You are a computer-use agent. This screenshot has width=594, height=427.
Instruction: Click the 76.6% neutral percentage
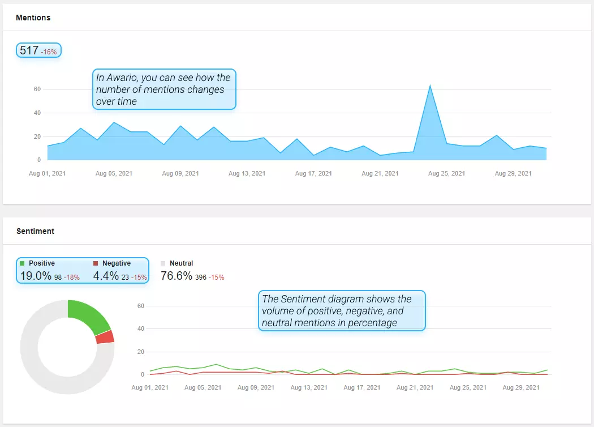pyautogui.click(x=177, y=276)
